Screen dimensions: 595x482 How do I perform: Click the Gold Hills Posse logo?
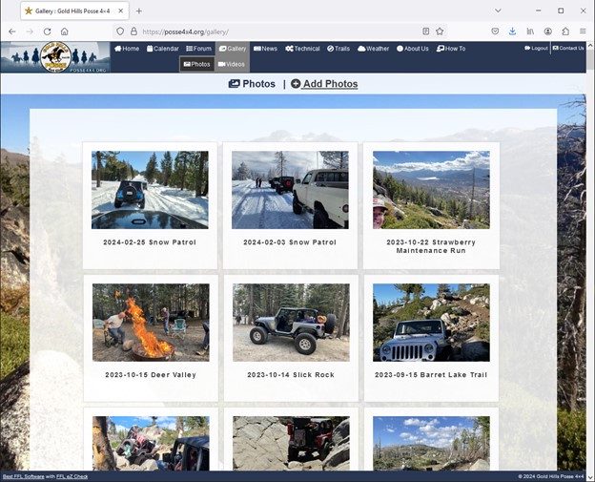tap(55, 57)
